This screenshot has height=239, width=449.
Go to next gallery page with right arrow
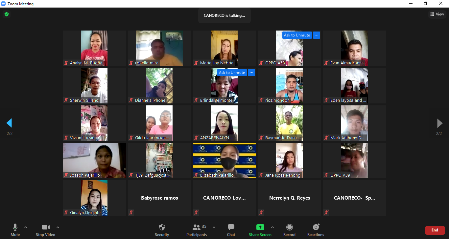[439, 123]
